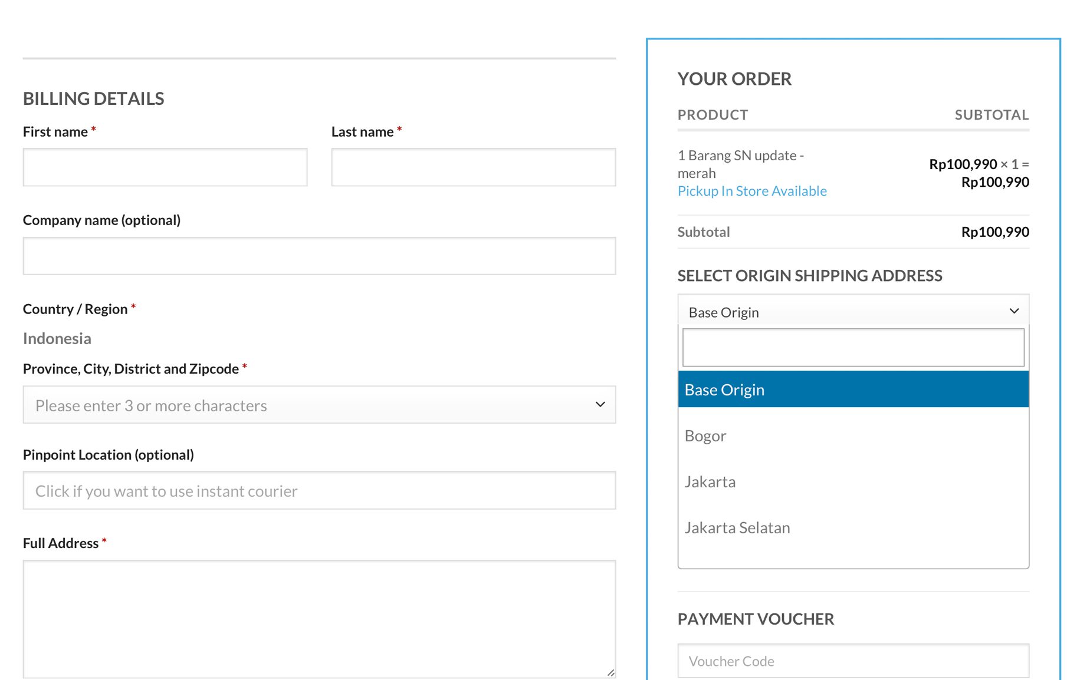Focus the search box in the origin dropdown
The image size is (1090, 680).
(x=852, y=348)
